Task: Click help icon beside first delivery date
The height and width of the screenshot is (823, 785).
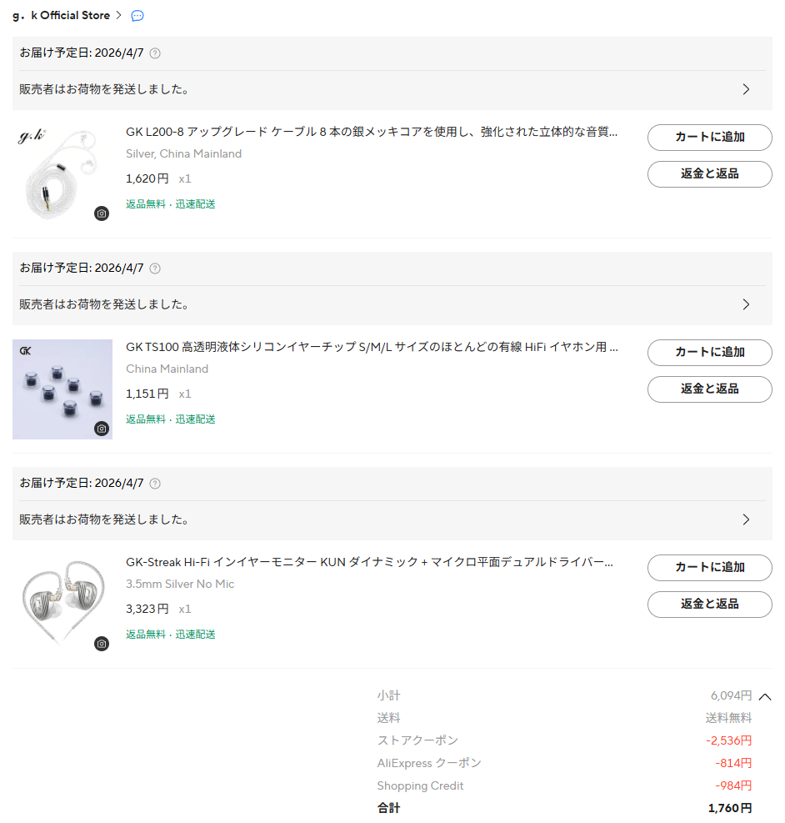Action: 155,53
